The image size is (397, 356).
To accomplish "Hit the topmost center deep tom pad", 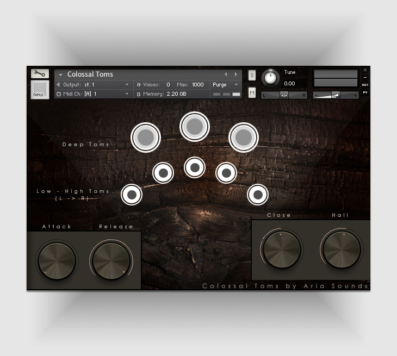I will [x=194, y=126].
